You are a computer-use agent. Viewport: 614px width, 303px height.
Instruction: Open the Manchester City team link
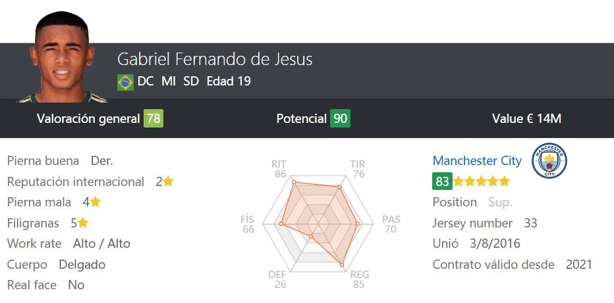click(x=477, y=160)
